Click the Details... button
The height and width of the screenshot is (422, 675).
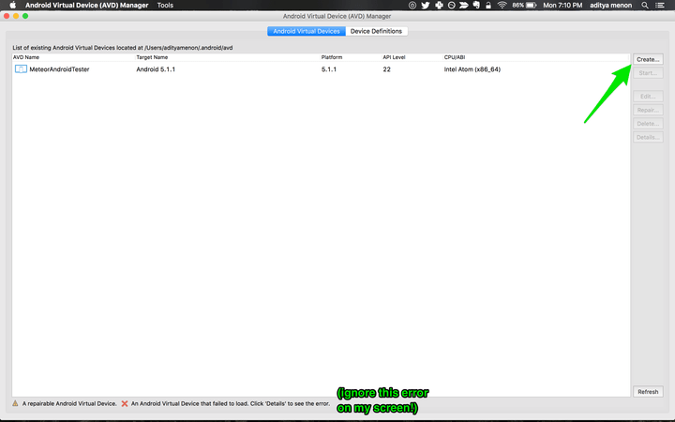coord(648,137)
